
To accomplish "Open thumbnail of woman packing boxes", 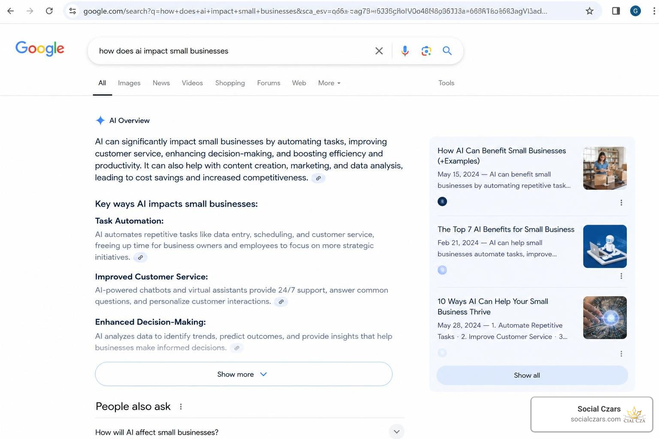I will (605, 168).
